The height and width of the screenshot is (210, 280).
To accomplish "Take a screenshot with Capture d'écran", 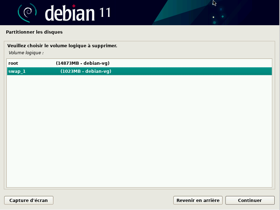I will (29, 200).
